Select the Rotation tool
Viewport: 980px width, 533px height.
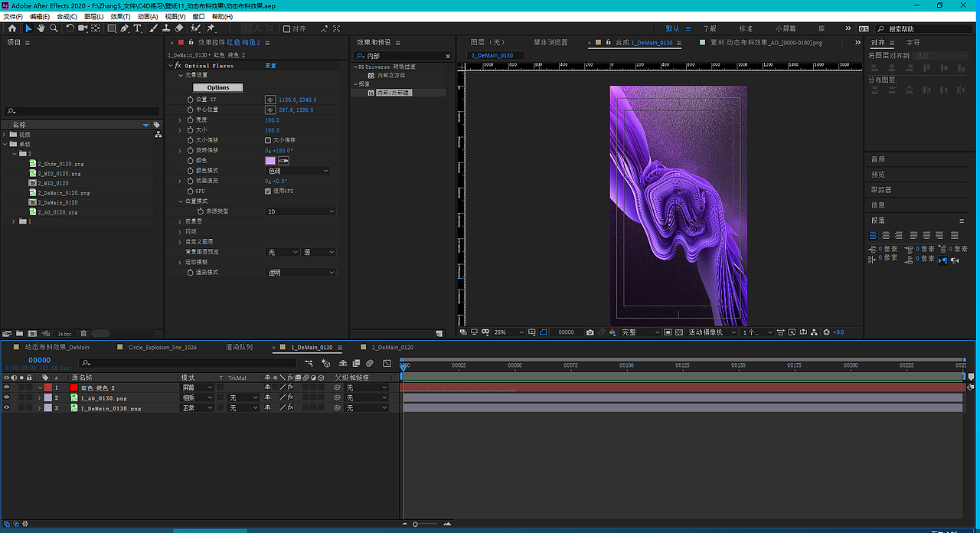70,28
